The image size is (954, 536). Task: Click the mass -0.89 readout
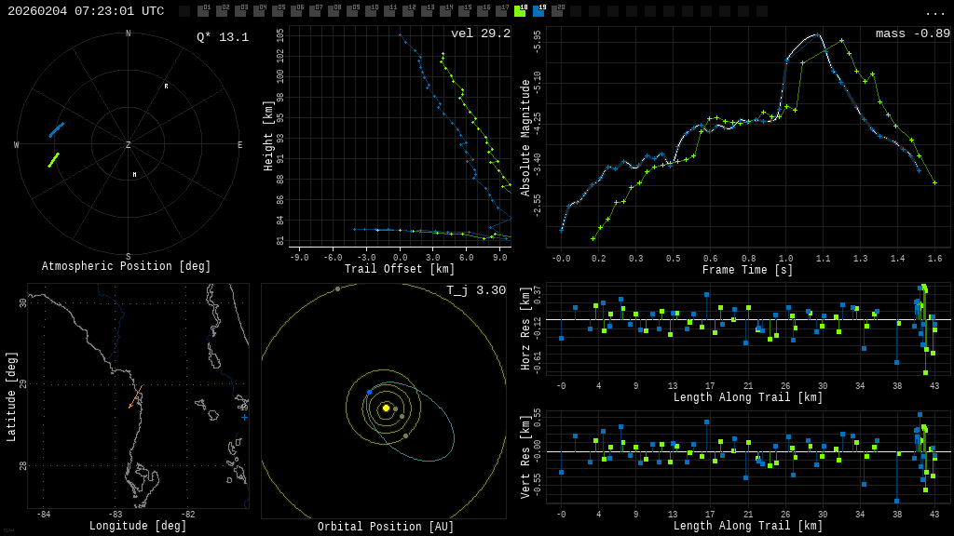(912, 33)
